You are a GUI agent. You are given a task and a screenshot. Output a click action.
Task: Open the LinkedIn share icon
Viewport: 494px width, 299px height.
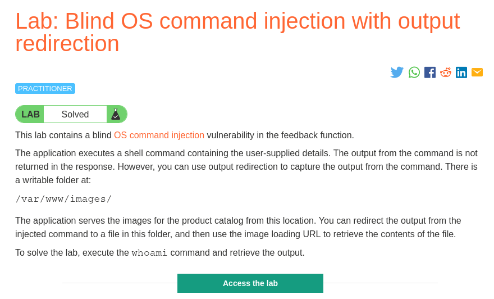coord(461,73)
